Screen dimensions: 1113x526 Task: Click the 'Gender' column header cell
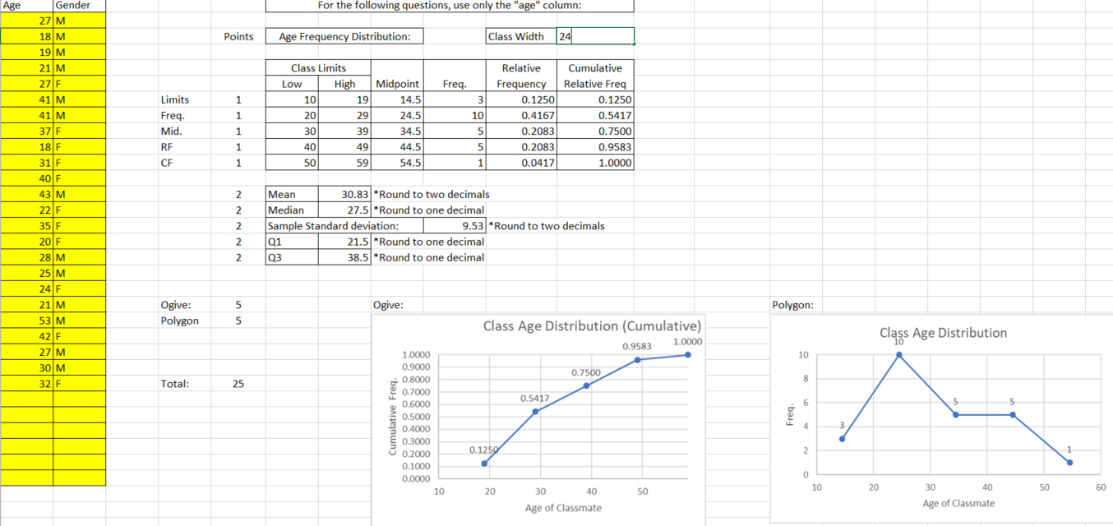coord(80,5)
